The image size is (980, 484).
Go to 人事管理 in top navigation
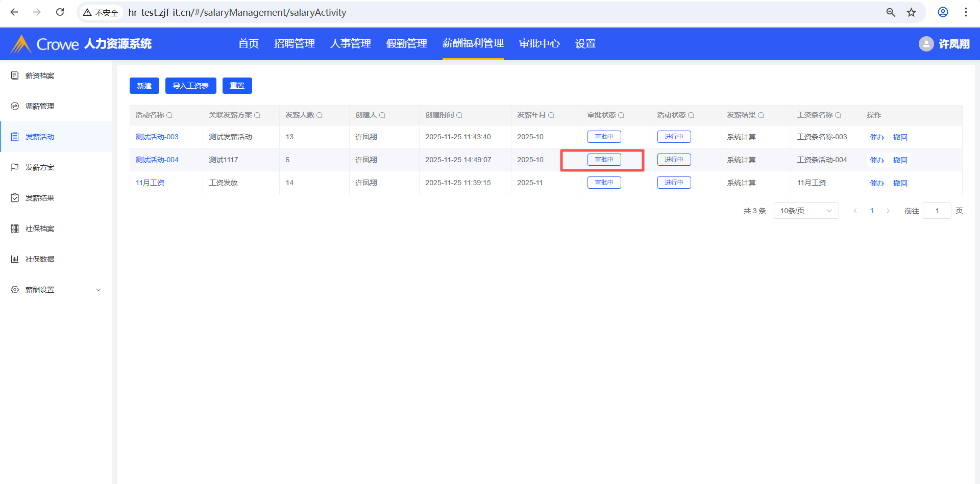click(350, 44)
